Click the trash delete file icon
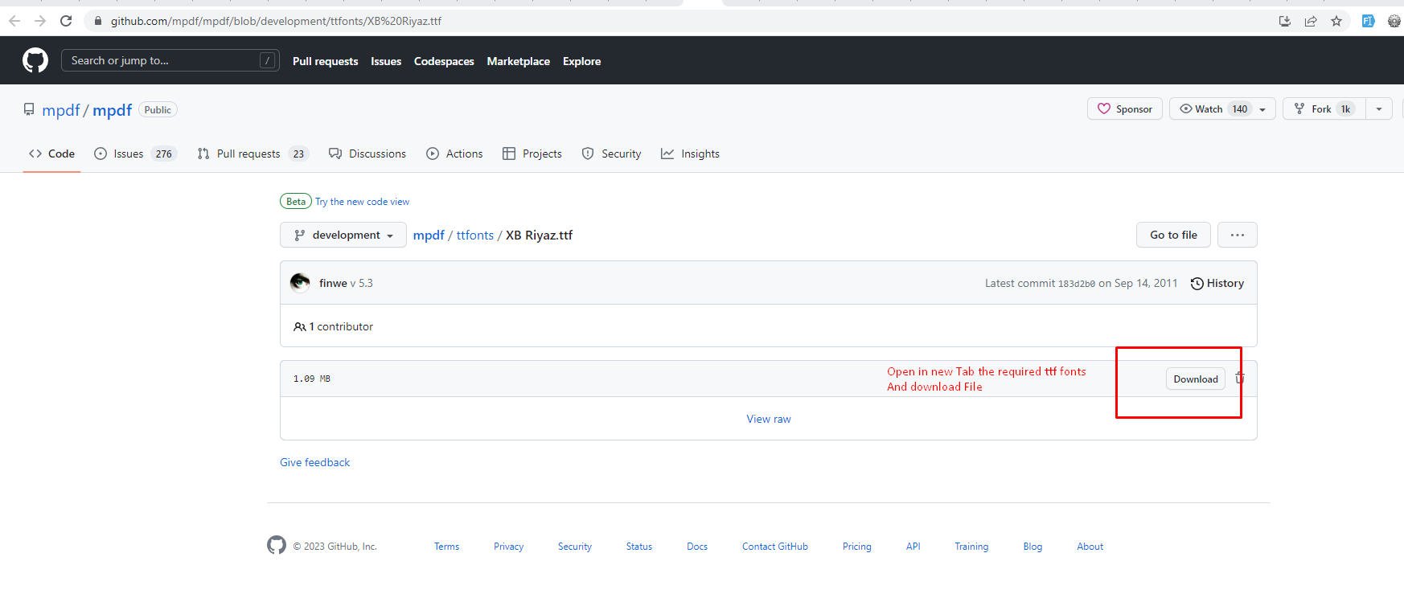 tap(1240, 378)
